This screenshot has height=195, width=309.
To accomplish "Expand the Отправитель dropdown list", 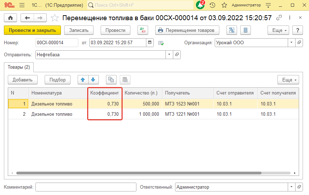I will click(169, 55).
